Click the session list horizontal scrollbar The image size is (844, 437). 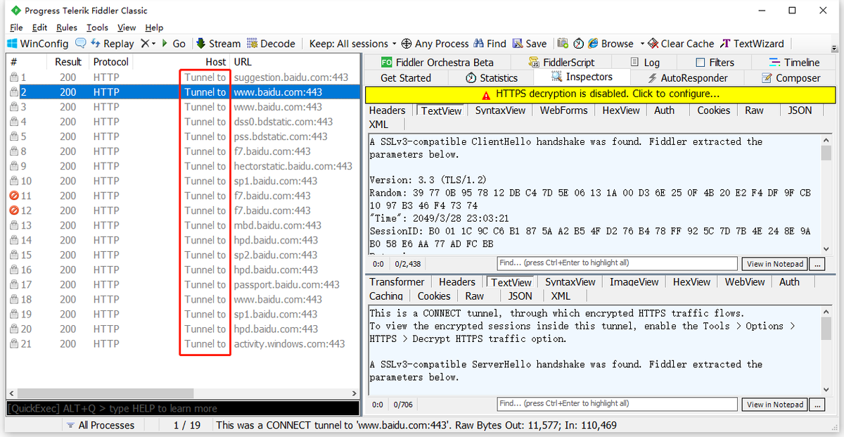(183, 393)
